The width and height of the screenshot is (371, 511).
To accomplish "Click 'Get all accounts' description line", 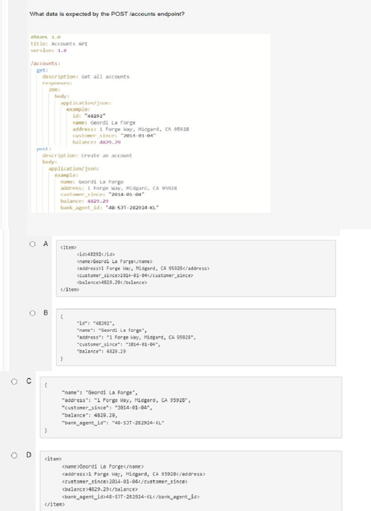I will [86, 76].
